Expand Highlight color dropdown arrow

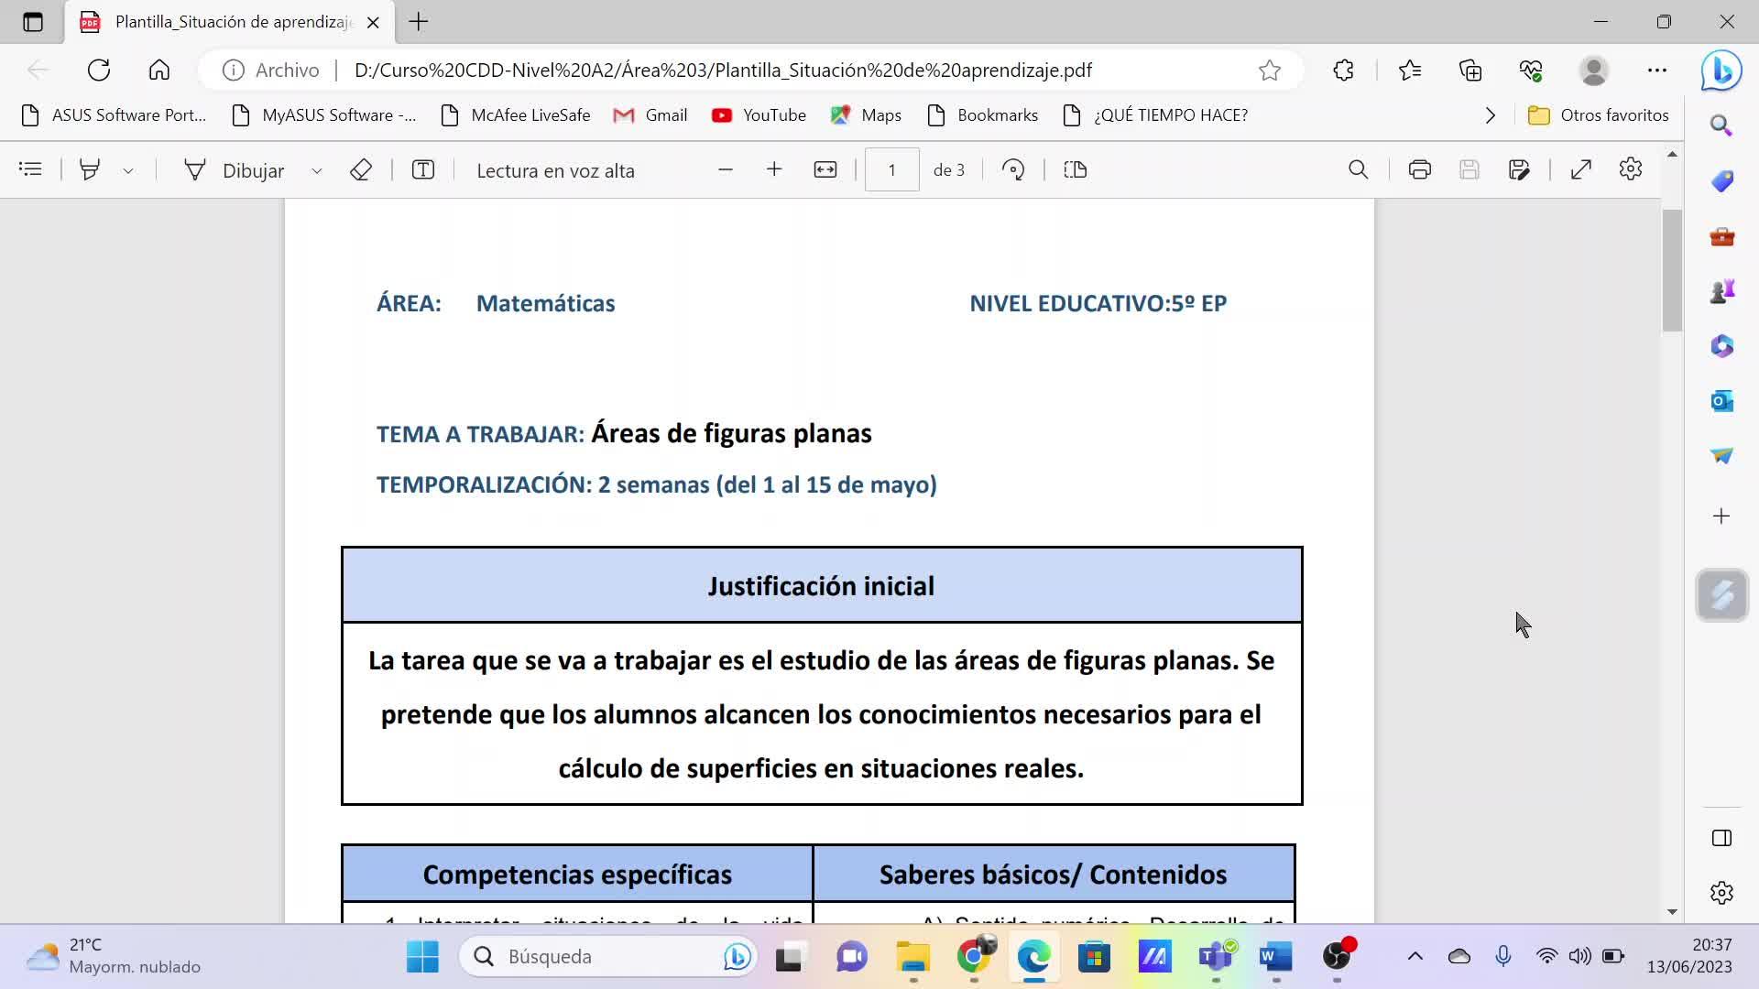[128, 170]
